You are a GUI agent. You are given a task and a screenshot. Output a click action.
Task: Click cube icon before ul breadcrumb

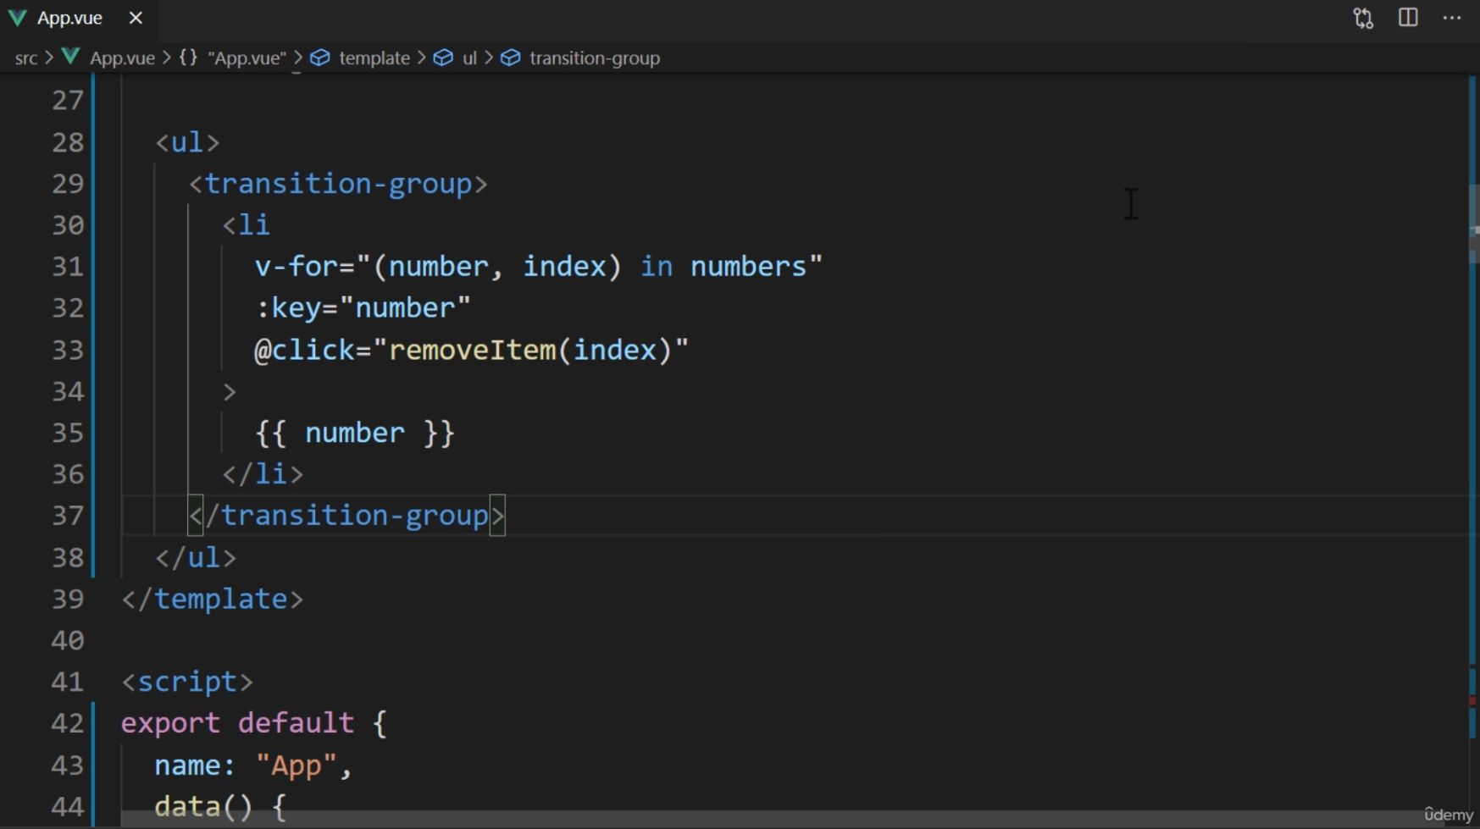tap(443, 58)
